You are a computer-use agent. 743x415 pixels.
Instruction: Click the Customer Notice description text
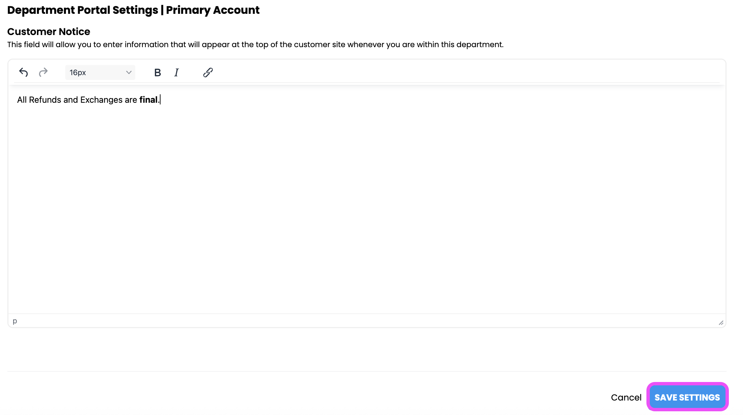pyautogui.click(x=255, y=44)
